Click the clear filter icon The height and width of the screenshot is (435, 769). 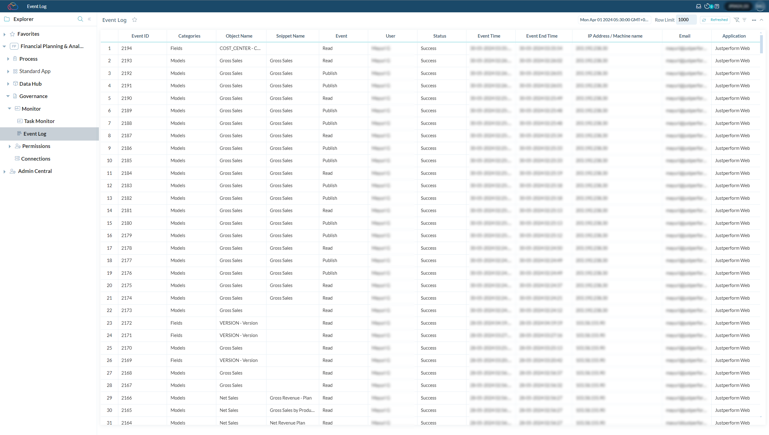click(x=736, y=20)
